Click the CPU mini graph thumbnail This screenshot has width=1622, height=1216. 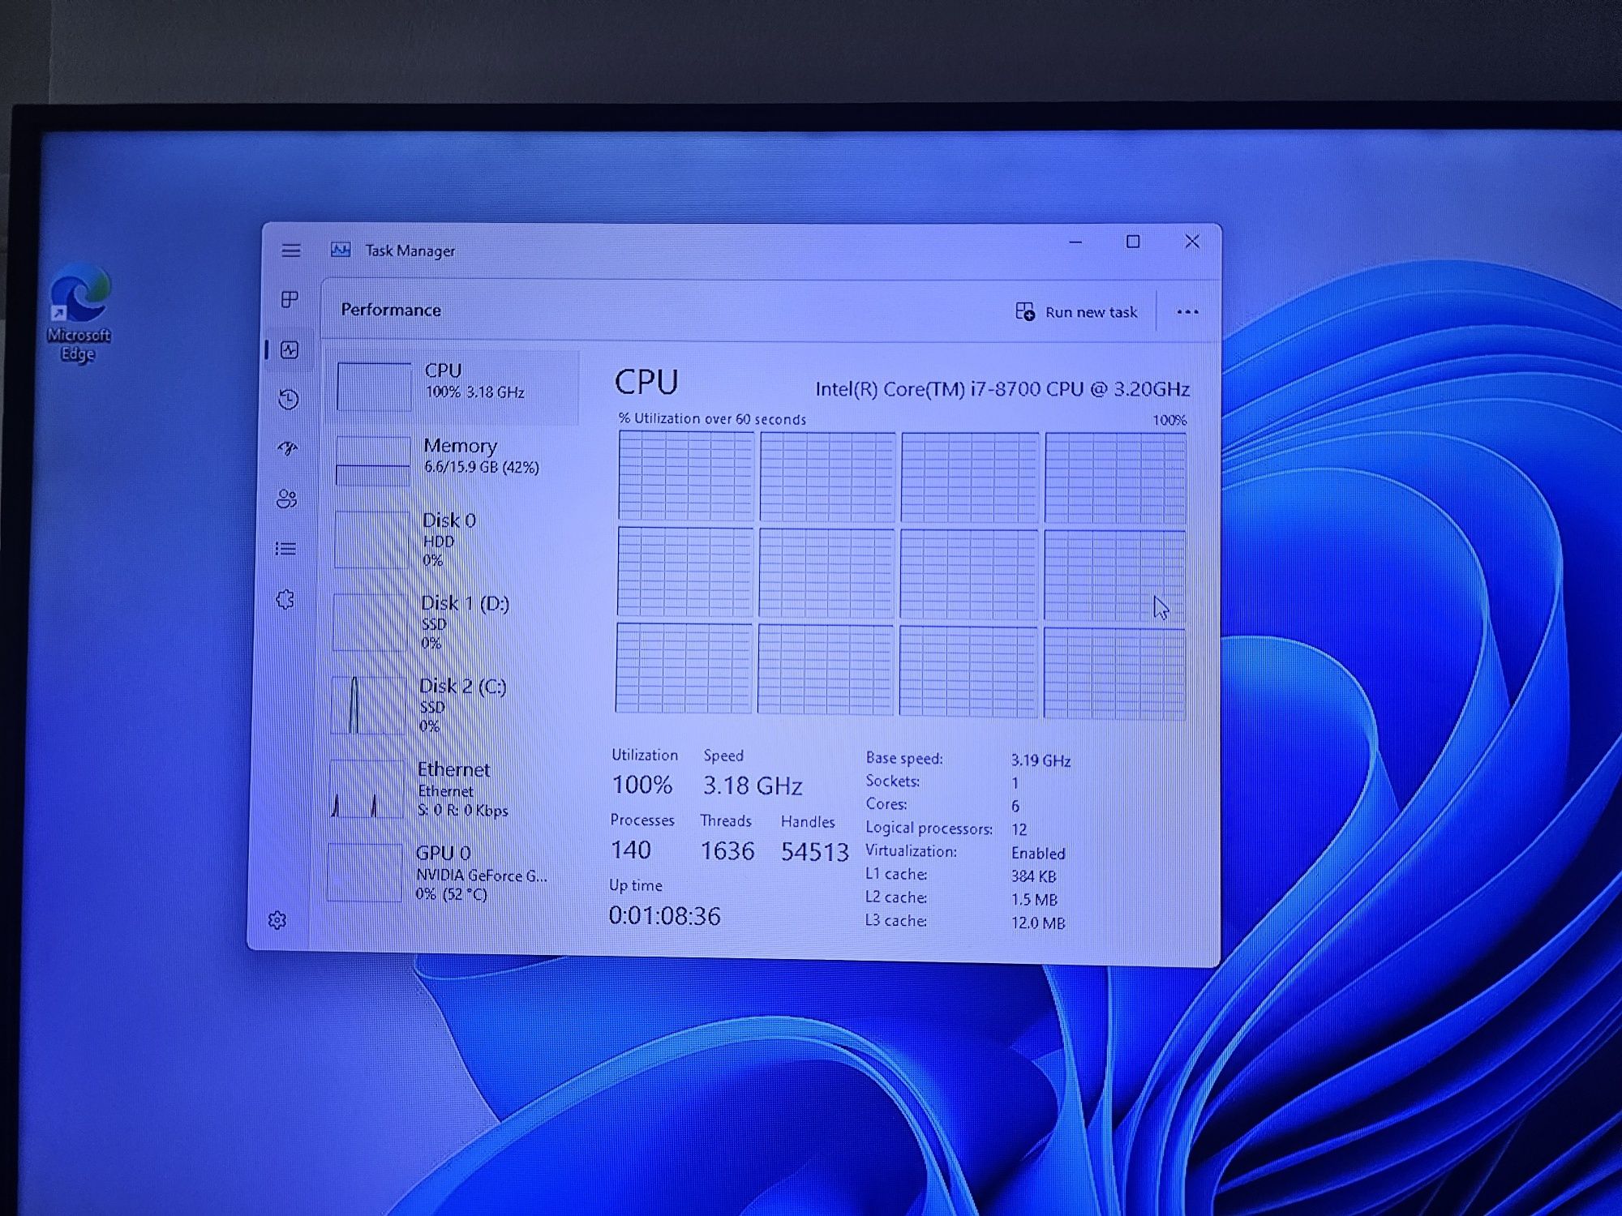(374, 387)
